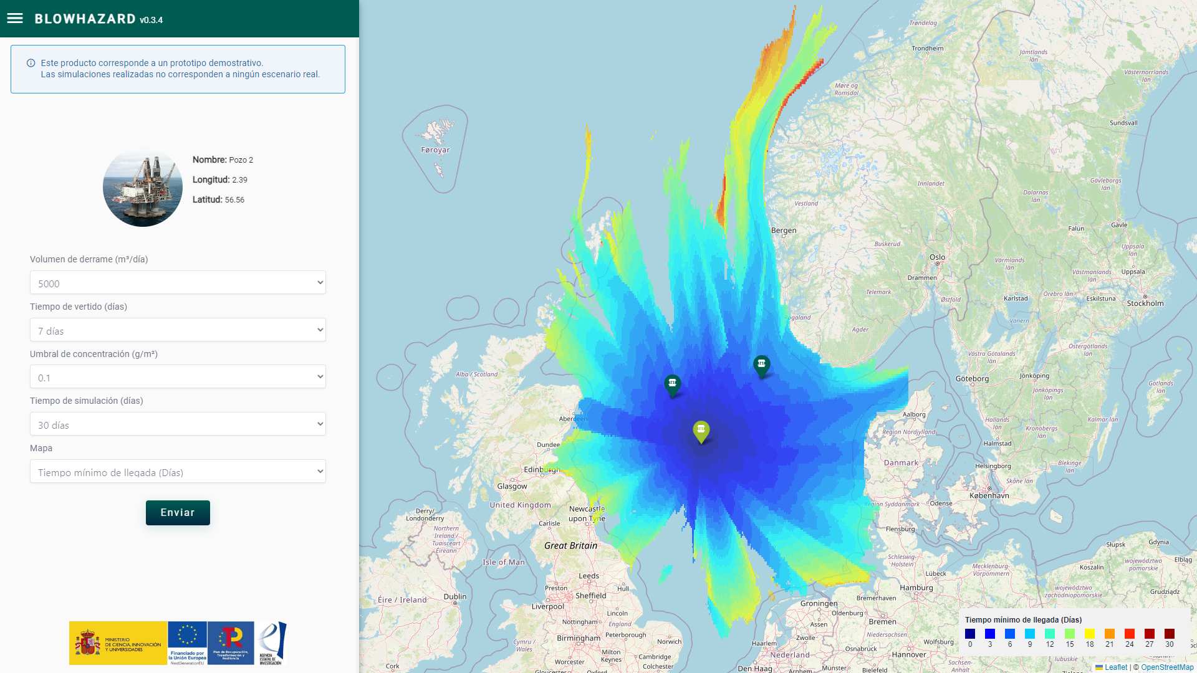1197x673 pixels.
Task: Click the Hamburg label on map
Action: tap(916, 588)
